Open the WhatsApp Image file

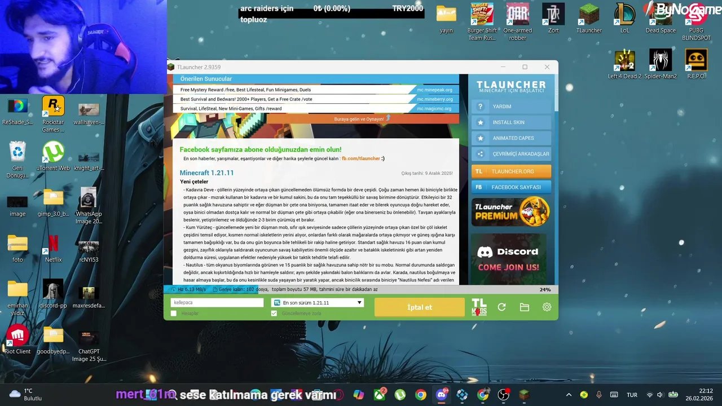pos(89,206)
